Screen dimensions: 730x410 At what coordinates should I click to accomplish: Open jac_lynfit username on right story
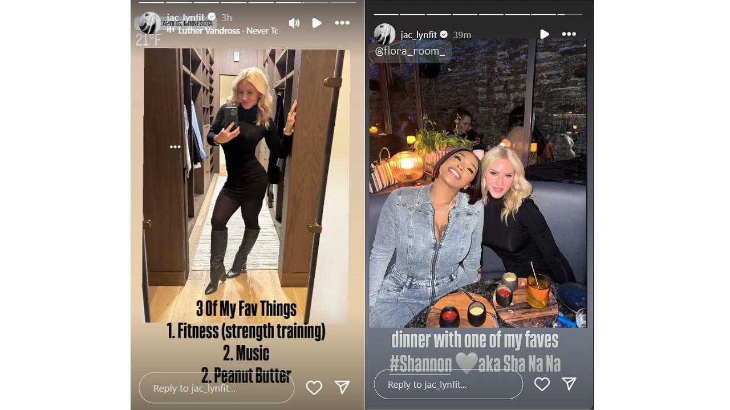tap(419, 35)
